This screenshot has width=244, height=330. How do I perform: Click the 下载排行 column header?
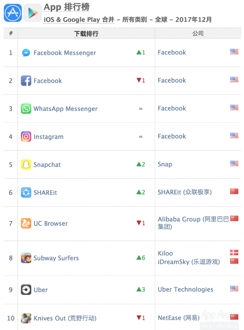pos(86,34)
